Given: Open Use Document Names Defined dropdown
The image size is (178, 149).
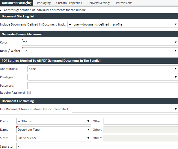Looking at the screenshot, I should 125,109.
